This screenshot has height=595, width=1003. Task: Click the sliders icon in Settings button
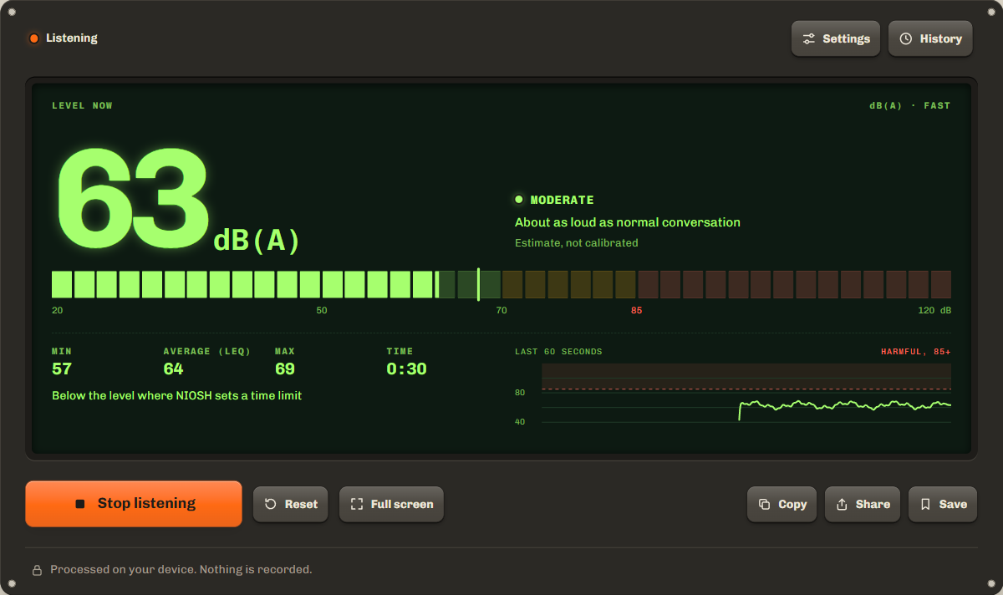(808, 38)
